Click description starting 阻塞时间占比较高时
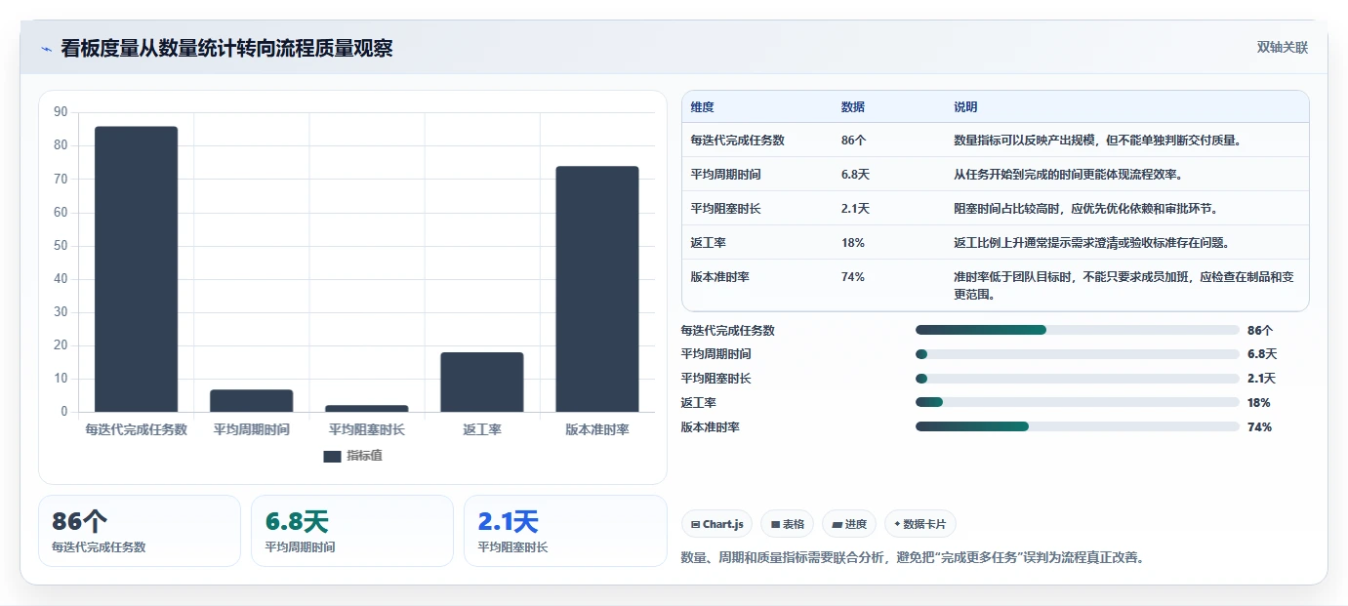Image resolution: width=1348 pixels, height=606 pixels. 1087,209
